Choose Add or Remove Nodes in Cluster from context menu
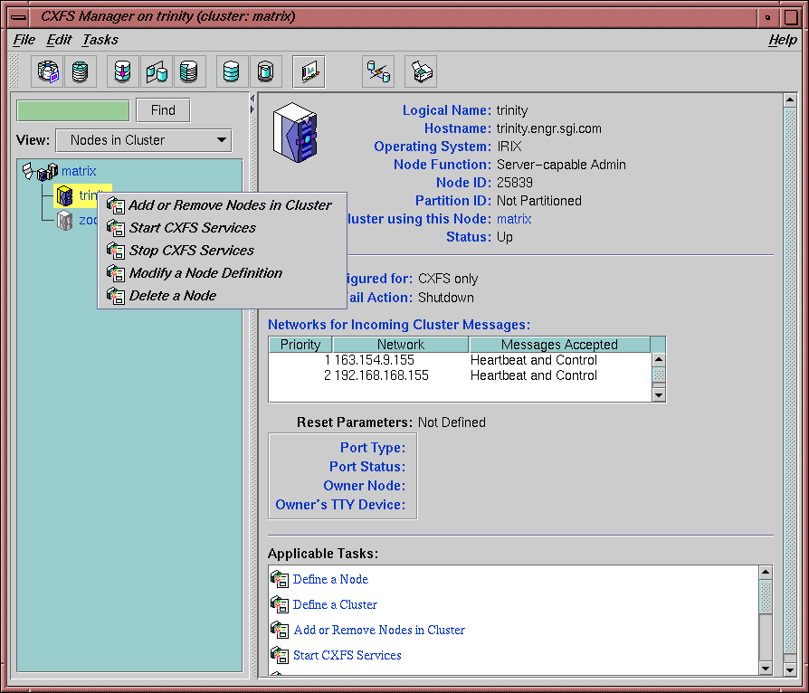Screen dimensions: 809x693 [x=222, y=205]
